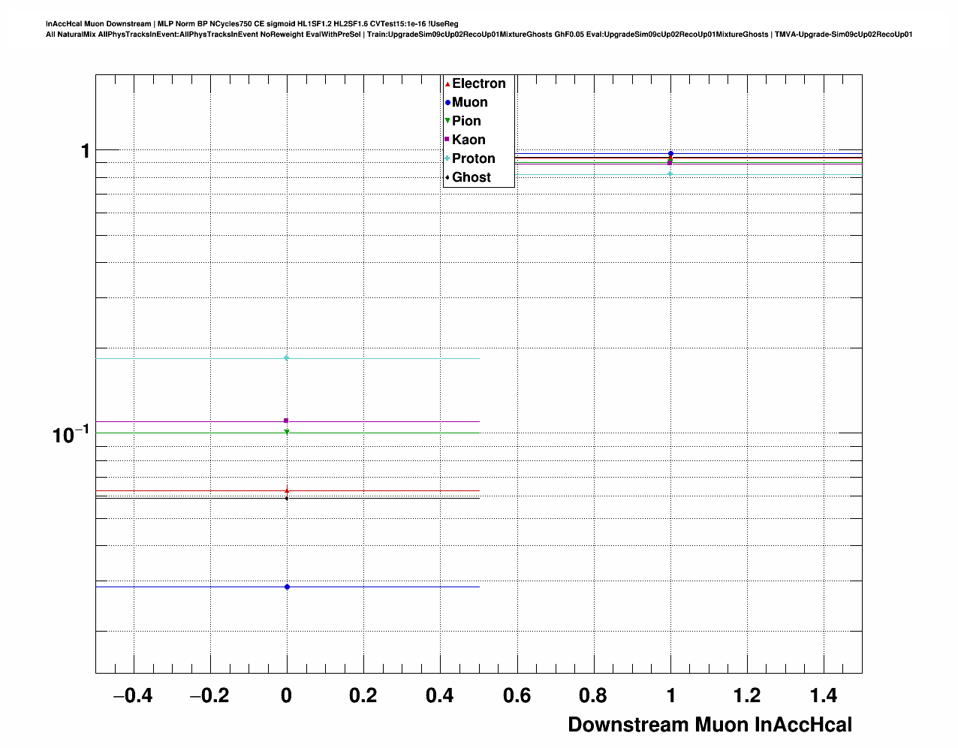Screen dimensions: 958x748
Task: Click the blue Muon data point at x=1
Action: click(670, 154)
